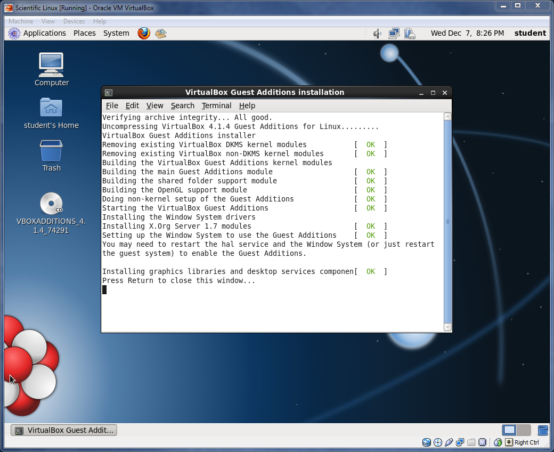
Task: Open the terminal Search menu
Action: 183,106
